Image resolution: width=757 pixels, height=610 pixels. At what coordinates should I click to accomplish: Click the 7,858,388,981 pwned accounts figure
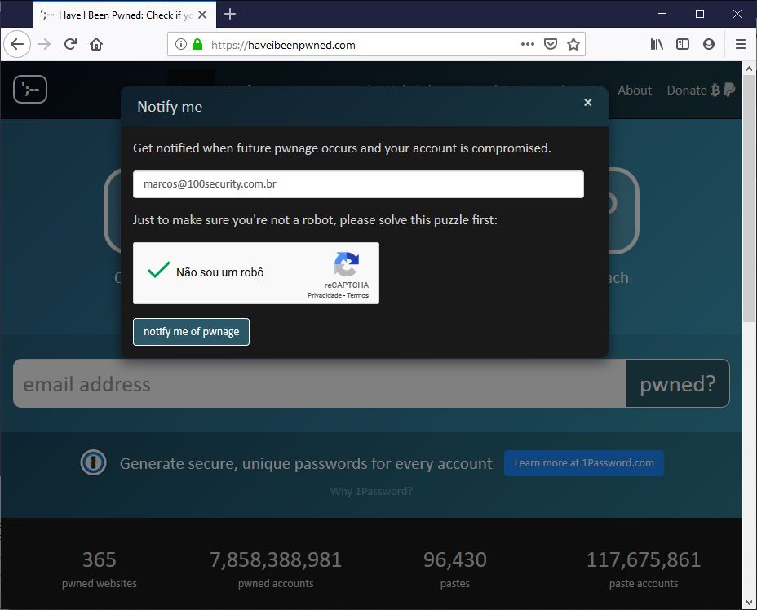point(276,559)
